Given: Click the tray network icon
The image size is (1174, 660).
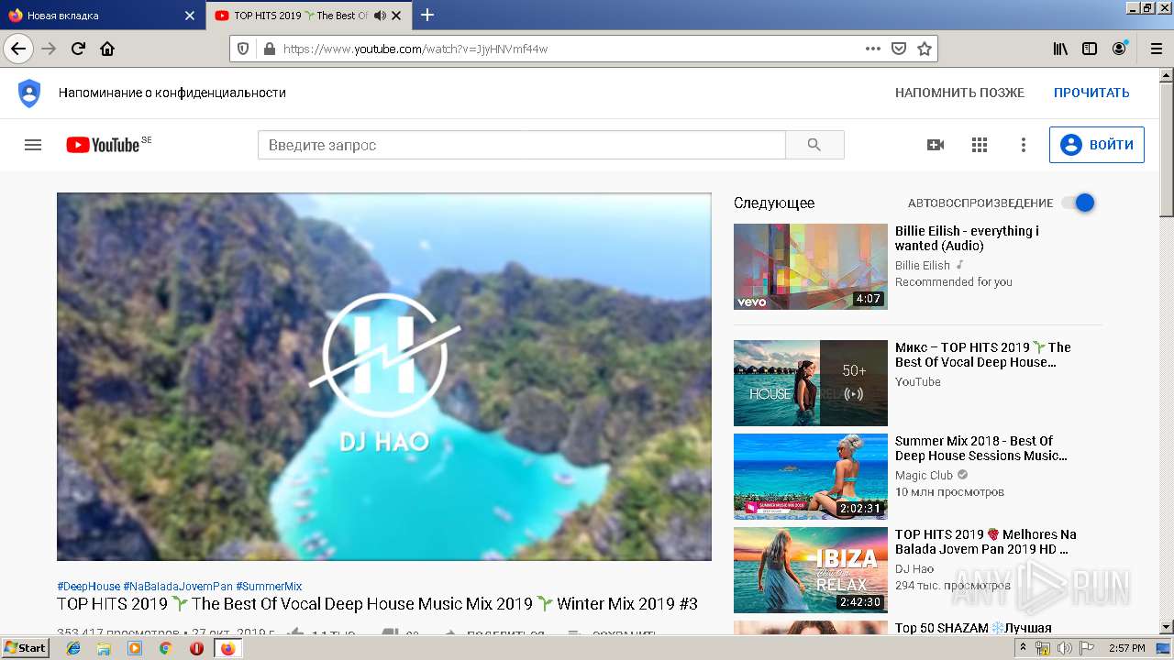Looking at the screenshot, I should coord(1043,648).
